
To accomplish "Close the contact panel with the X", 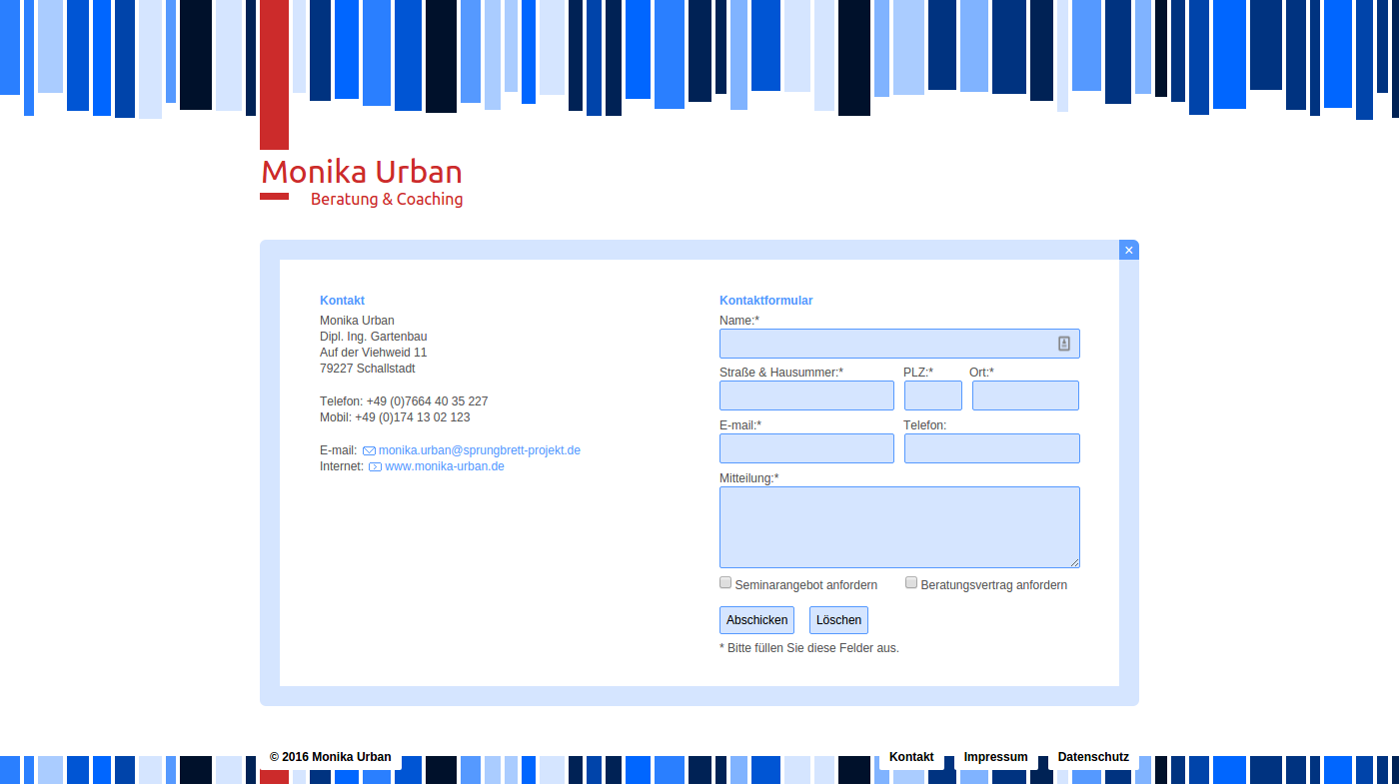I will pyautogui.click(x=1129, y=250).
